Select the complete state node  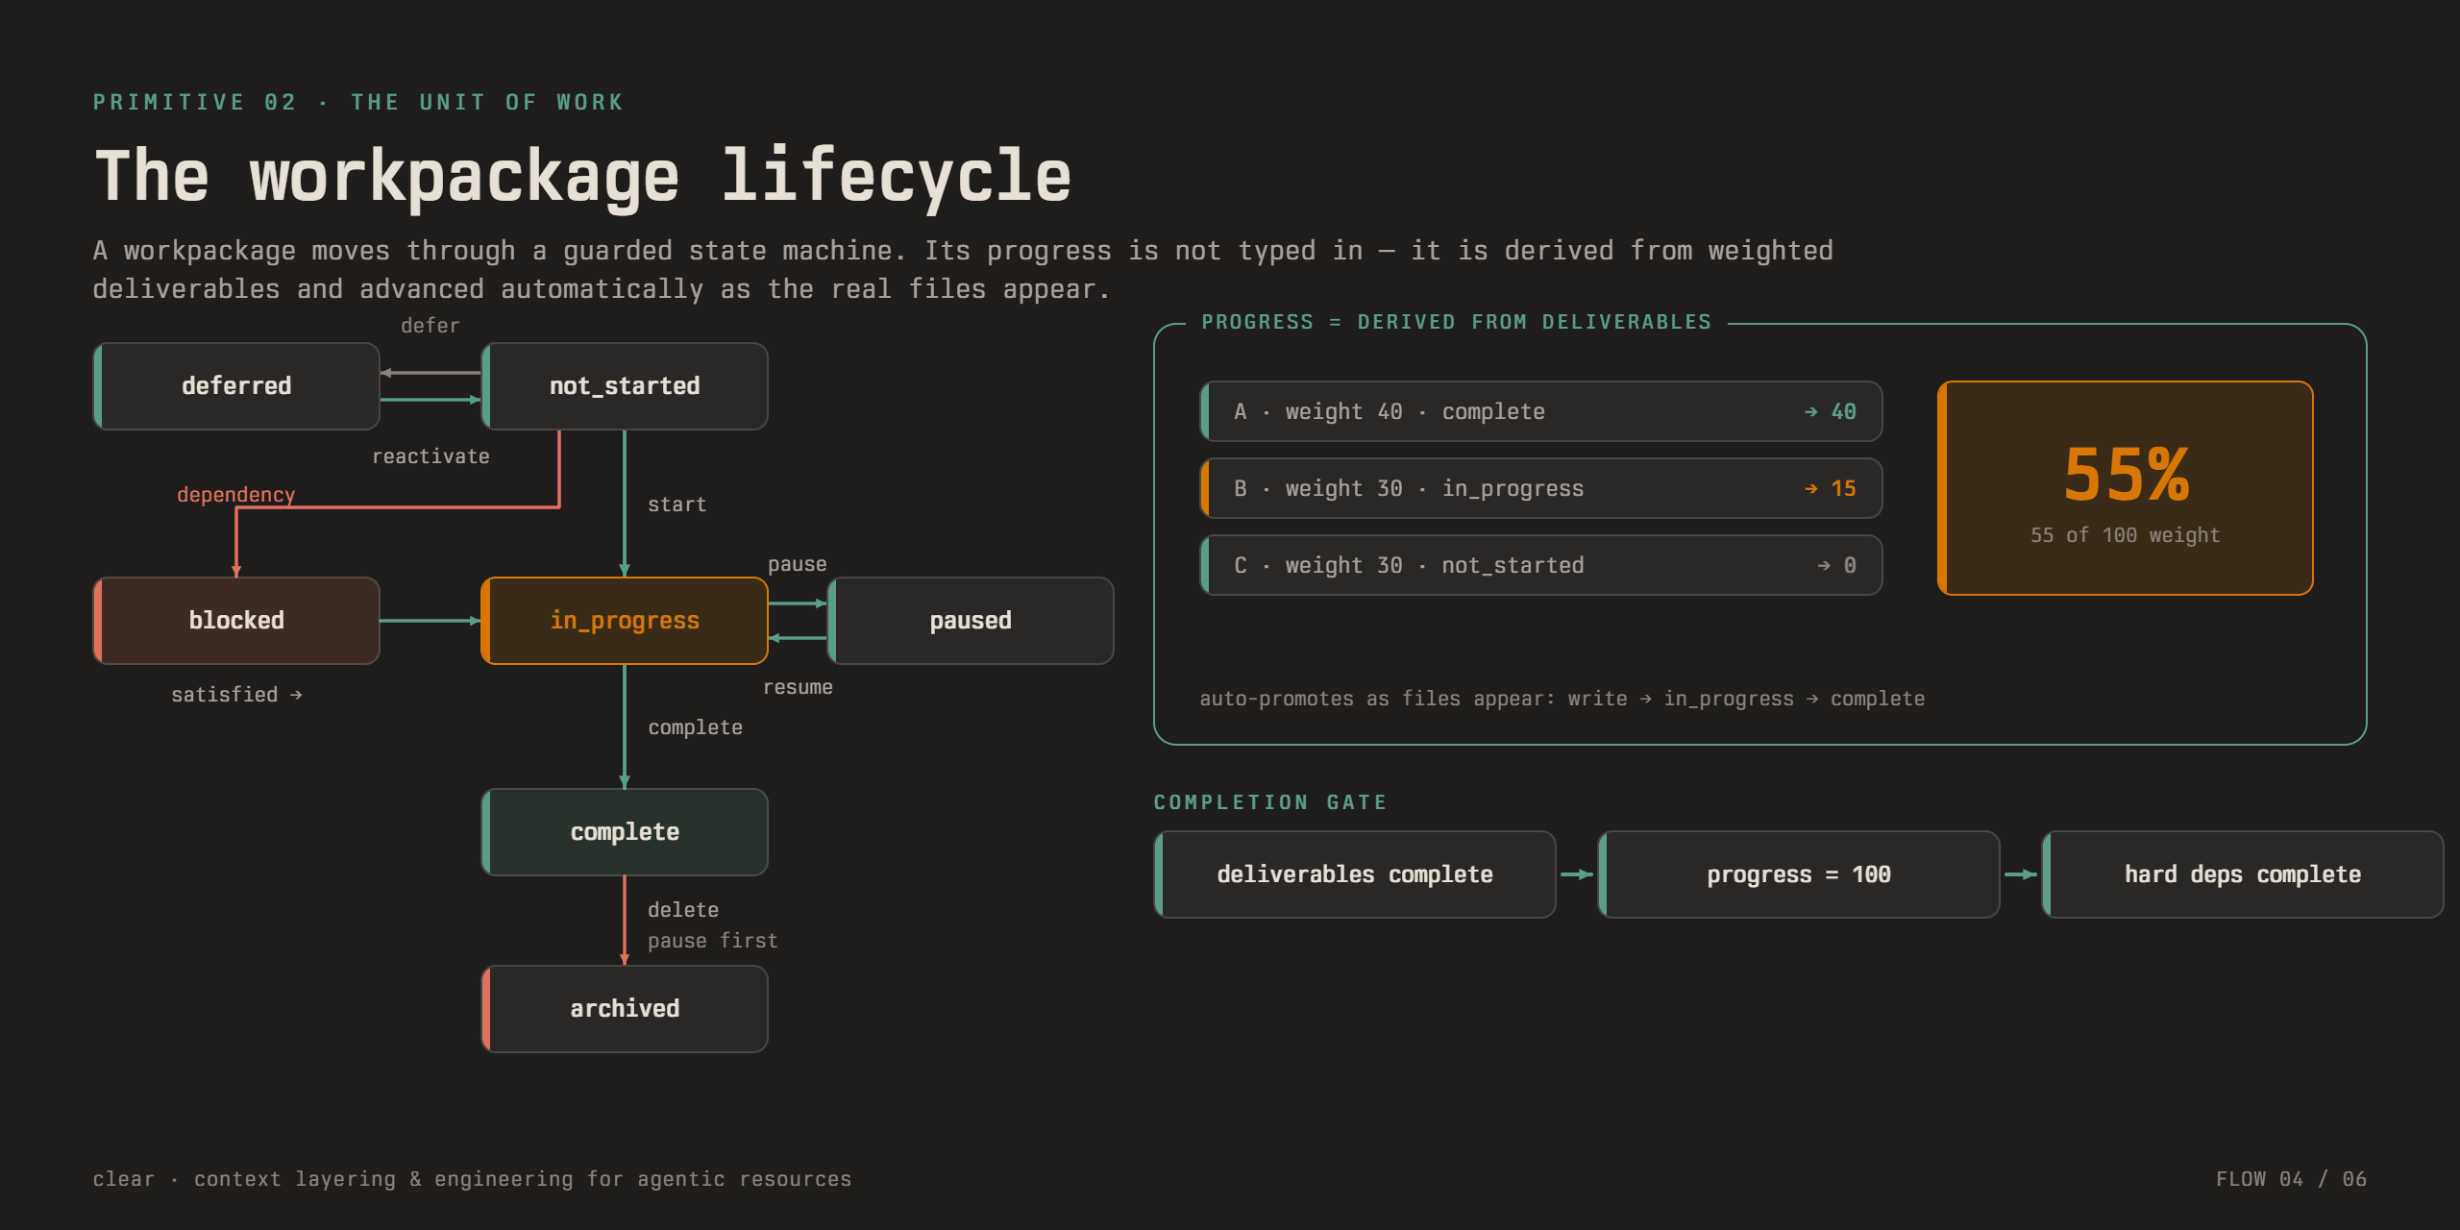tap(625, 832)
